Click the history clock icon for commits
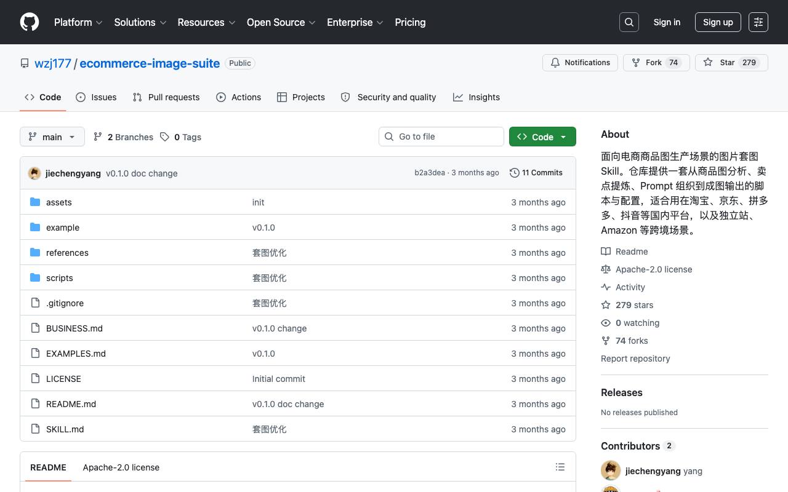Screen dimensions: 788x492 point(515,173)
